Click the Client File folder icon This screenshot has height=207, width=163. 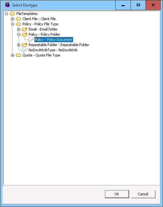click(x=19, y=19)
